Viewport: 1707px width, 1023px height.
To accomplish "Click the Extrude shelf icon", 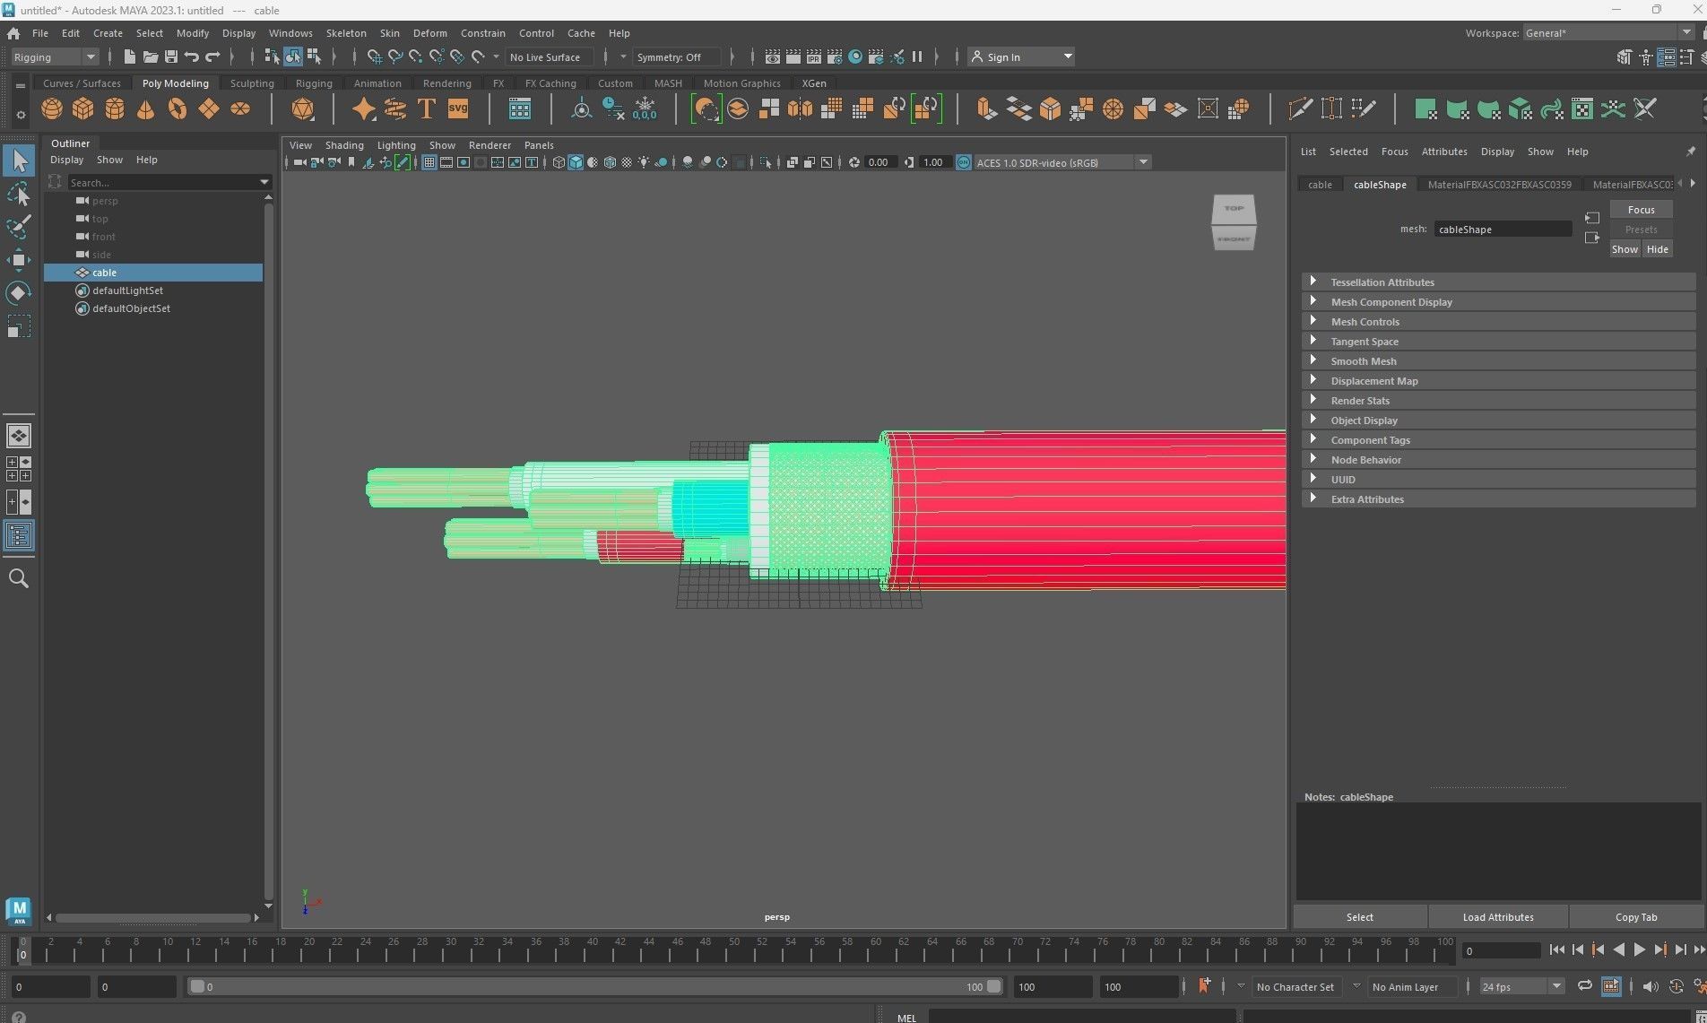I will pyautogui.click(x=986, y=109).
